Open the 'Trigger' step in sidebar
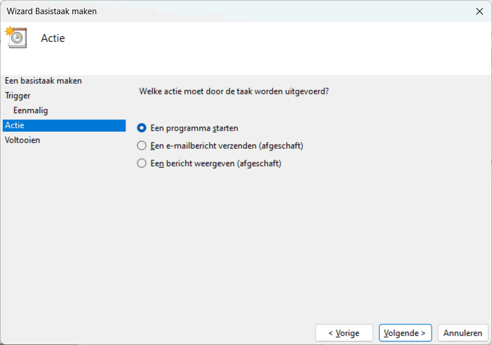 18,96
